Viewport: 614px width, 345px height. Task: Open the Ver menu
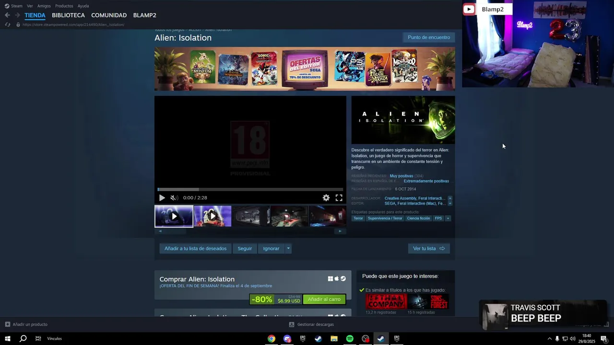click(30, 6)
